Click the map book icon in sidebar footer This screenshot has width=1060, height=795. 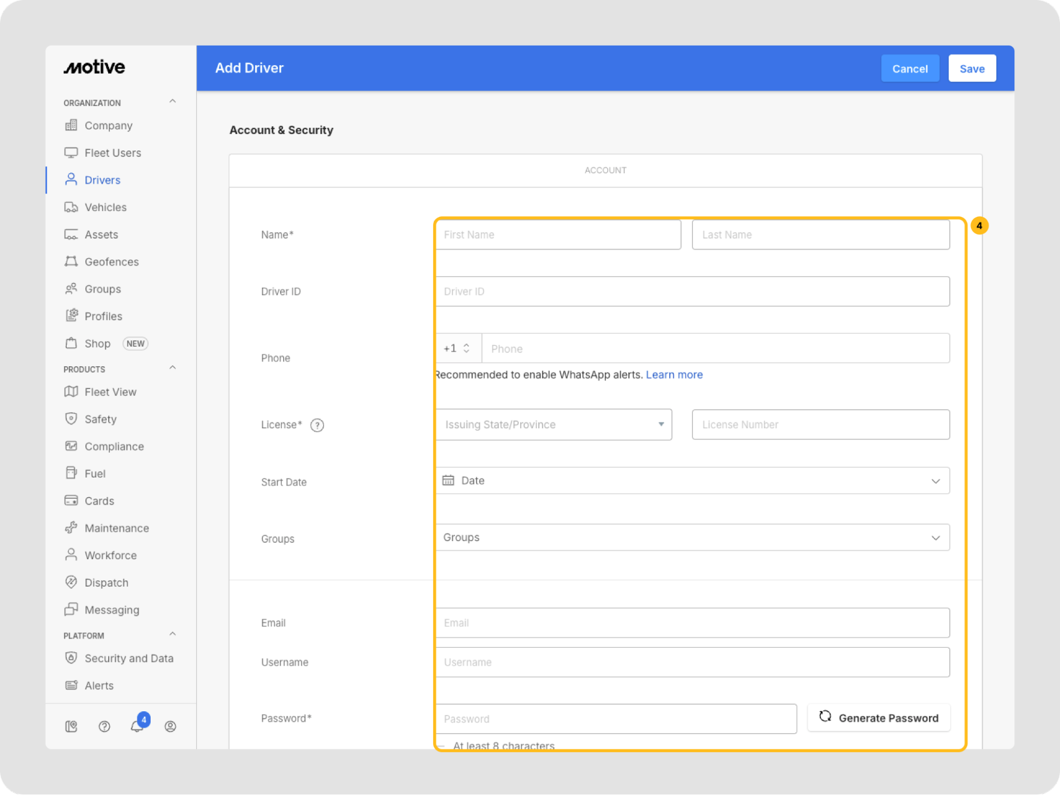[x=72, y=726]
